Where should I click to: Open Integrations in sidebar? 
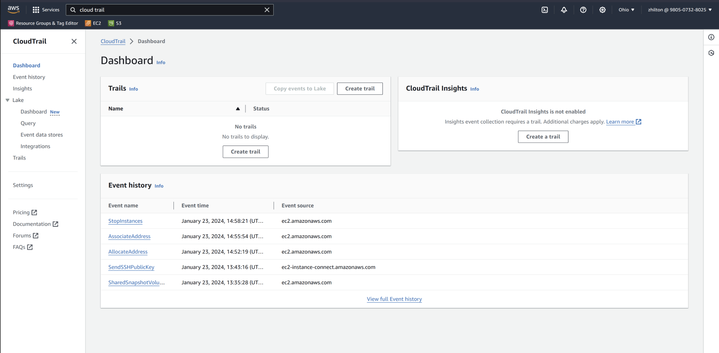pyautogui.click(x=36, y=146)
